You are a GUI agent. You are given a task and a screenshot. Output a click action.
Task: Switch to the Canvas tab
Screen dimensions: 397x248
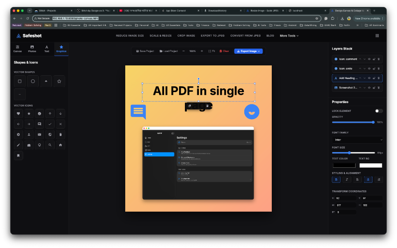17,49
